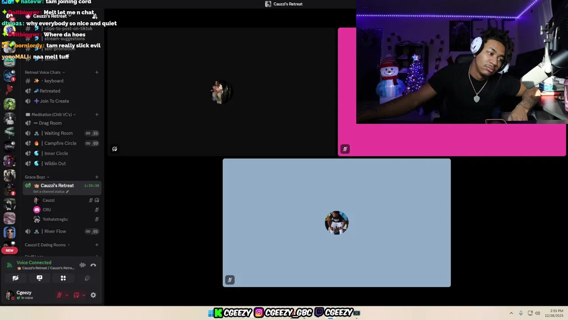Click mute icon on pink tile
568x320 pixels.
tap(345, 149)
